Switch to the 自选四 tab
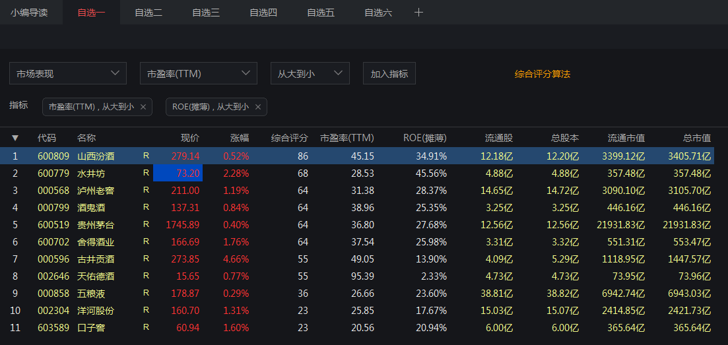The height and width of the screenshot is (345, 728). coord(263,13)
